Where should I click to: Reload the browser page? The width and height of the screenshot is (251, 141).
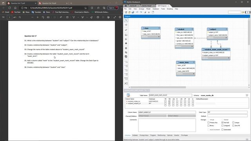(x=9, y=8)
